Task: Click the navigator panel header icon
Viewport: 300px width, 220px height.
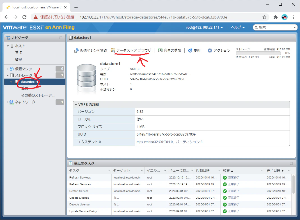Action: click(8, 38)
